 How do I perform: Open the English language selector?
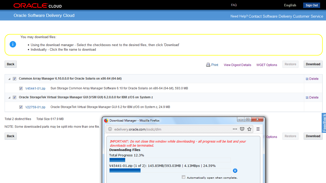click(x=290, y=5)
